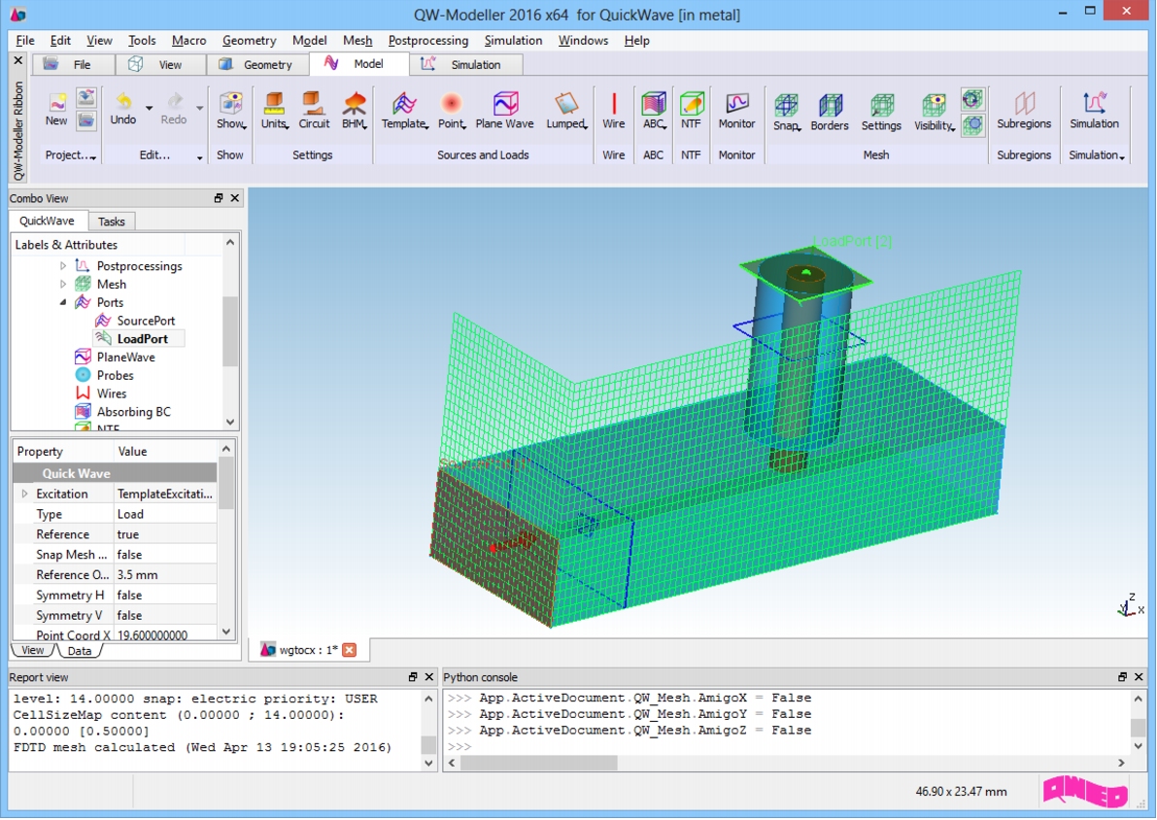Select the Point source tool
Screen dimensions: 1157x820
[x=452, y=111]
